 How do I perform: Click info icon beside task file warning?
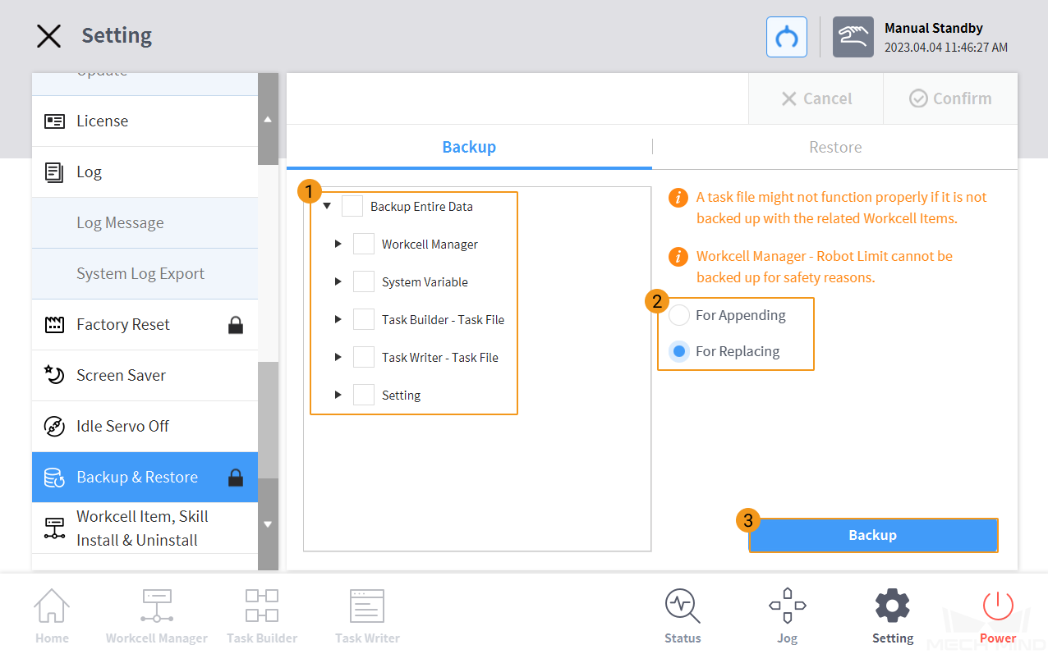point(678,198)
